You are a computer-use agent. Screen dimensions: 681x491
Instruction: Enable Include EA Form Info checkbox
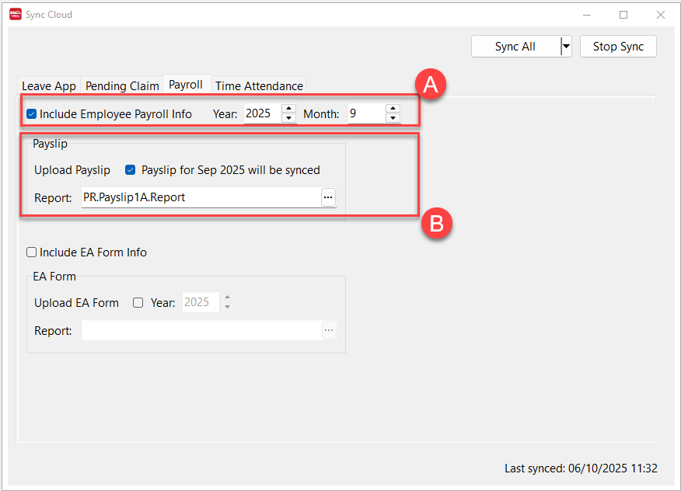pos(32,252)
